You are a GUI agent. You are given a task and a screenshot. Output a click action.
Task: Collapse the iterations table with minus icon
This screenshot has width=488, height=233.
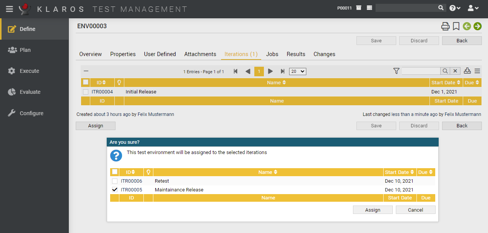coord(86,71)
